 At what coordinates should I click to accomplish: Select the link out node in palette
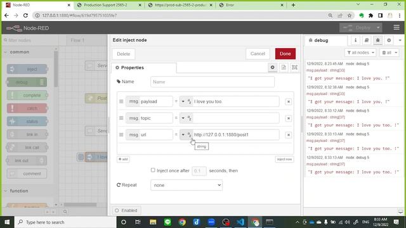pos(27,160)
